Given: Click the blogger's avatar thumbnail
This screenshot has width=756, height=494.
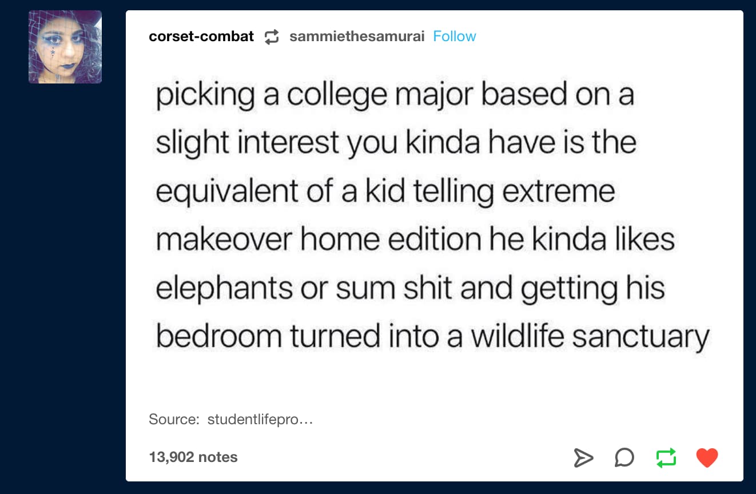Looking at the screenshot, I should point(65,46).
